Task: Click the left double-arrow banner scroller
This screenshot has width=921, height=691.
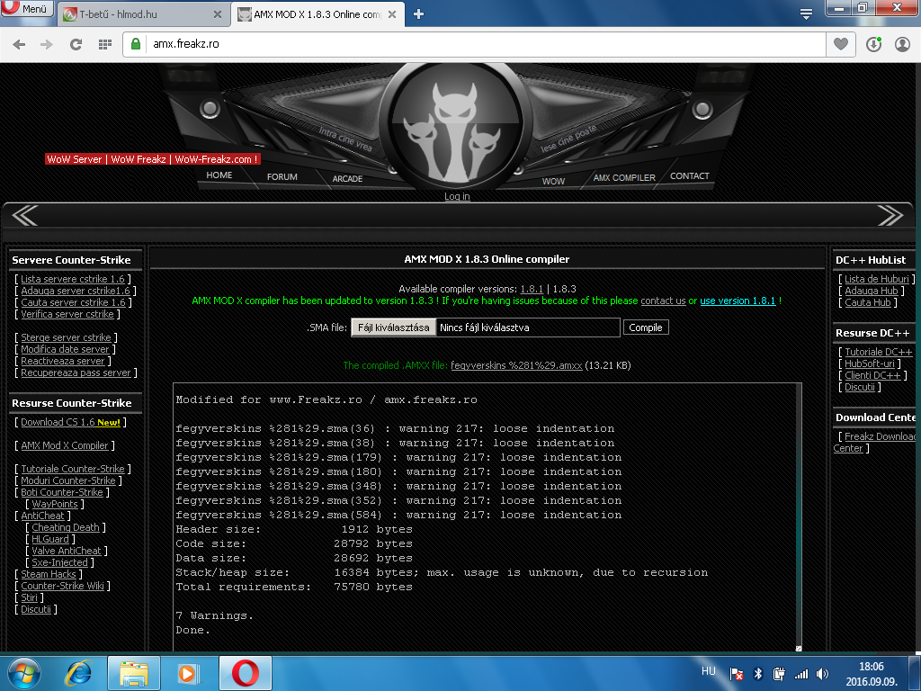Action: [x=24, y=216]
